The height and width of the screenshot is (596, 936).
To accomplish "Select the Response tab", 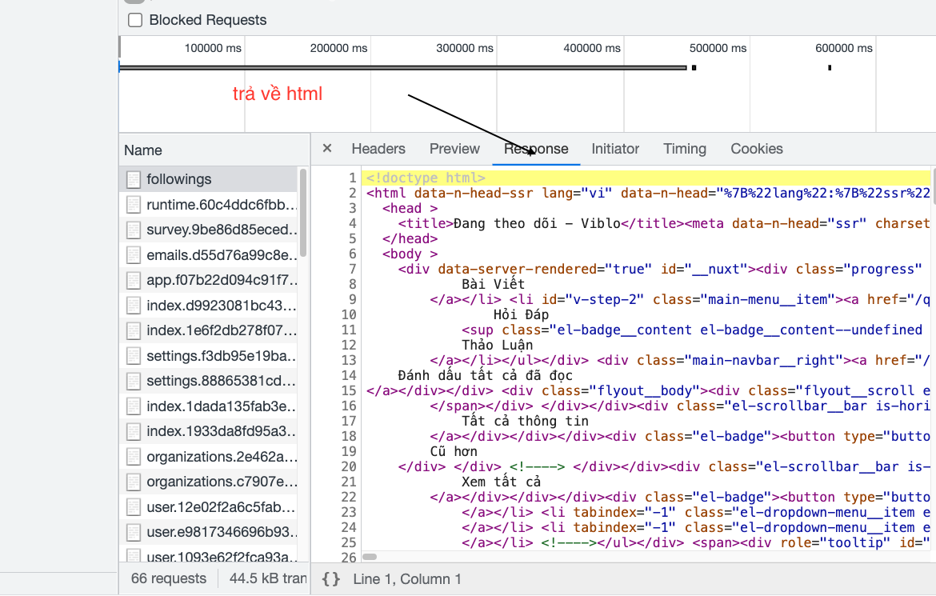I will (536, 149).
